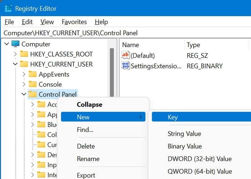Choose Find... in the context menu
Viewport: 251px width, 179px height.
103,130
